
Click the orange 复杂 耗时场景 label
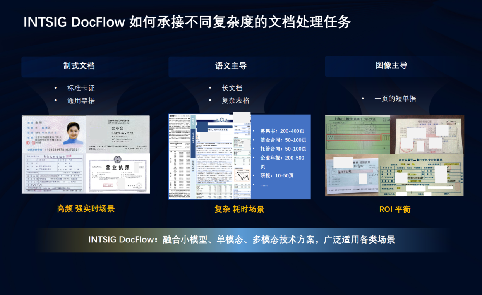point(240,209)
